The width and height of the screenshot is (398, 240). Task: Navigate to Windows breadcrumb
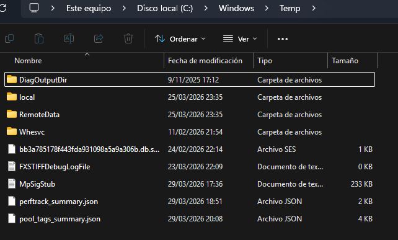click(236, 9)
